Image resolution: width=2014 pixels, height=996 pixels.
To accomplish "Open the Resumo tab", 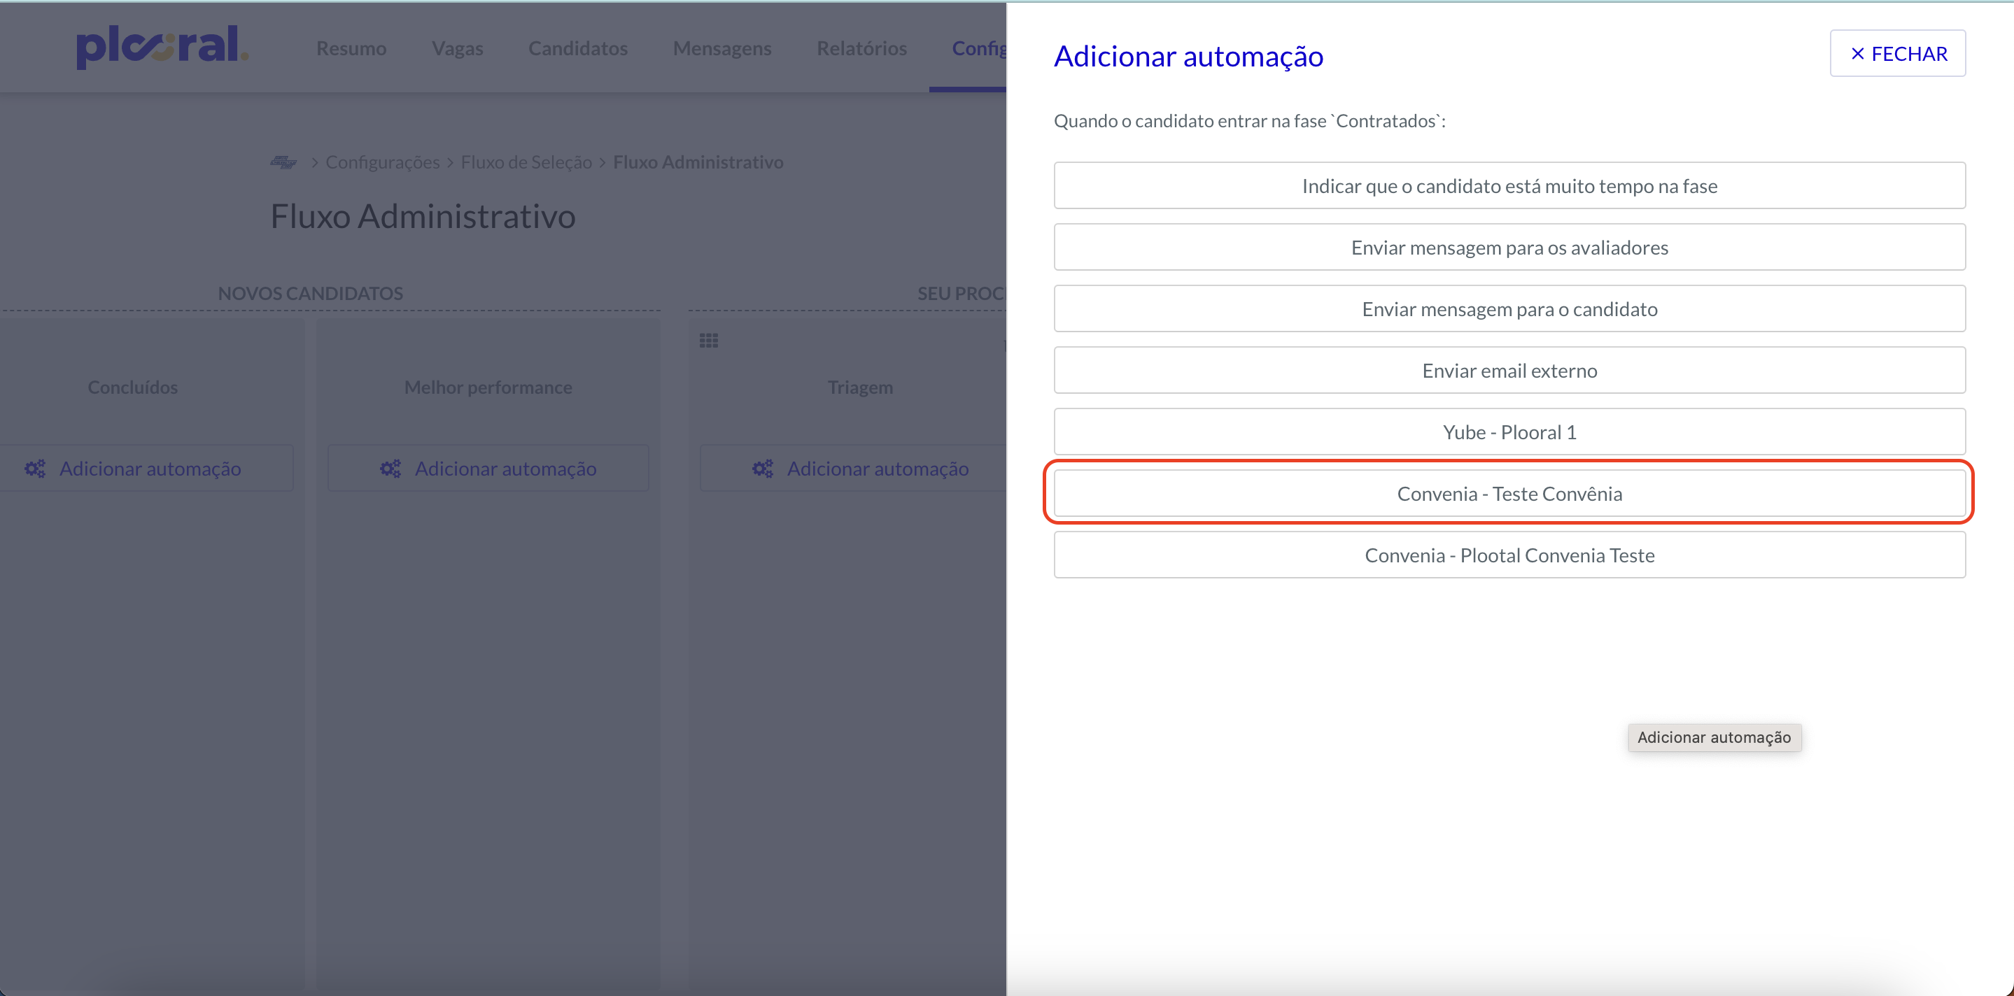I will pyautogui.click(x=351, y=48).
